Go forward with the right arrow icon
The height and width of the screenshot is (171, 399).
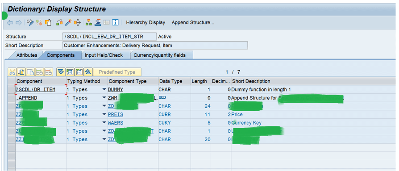point(18,23)
